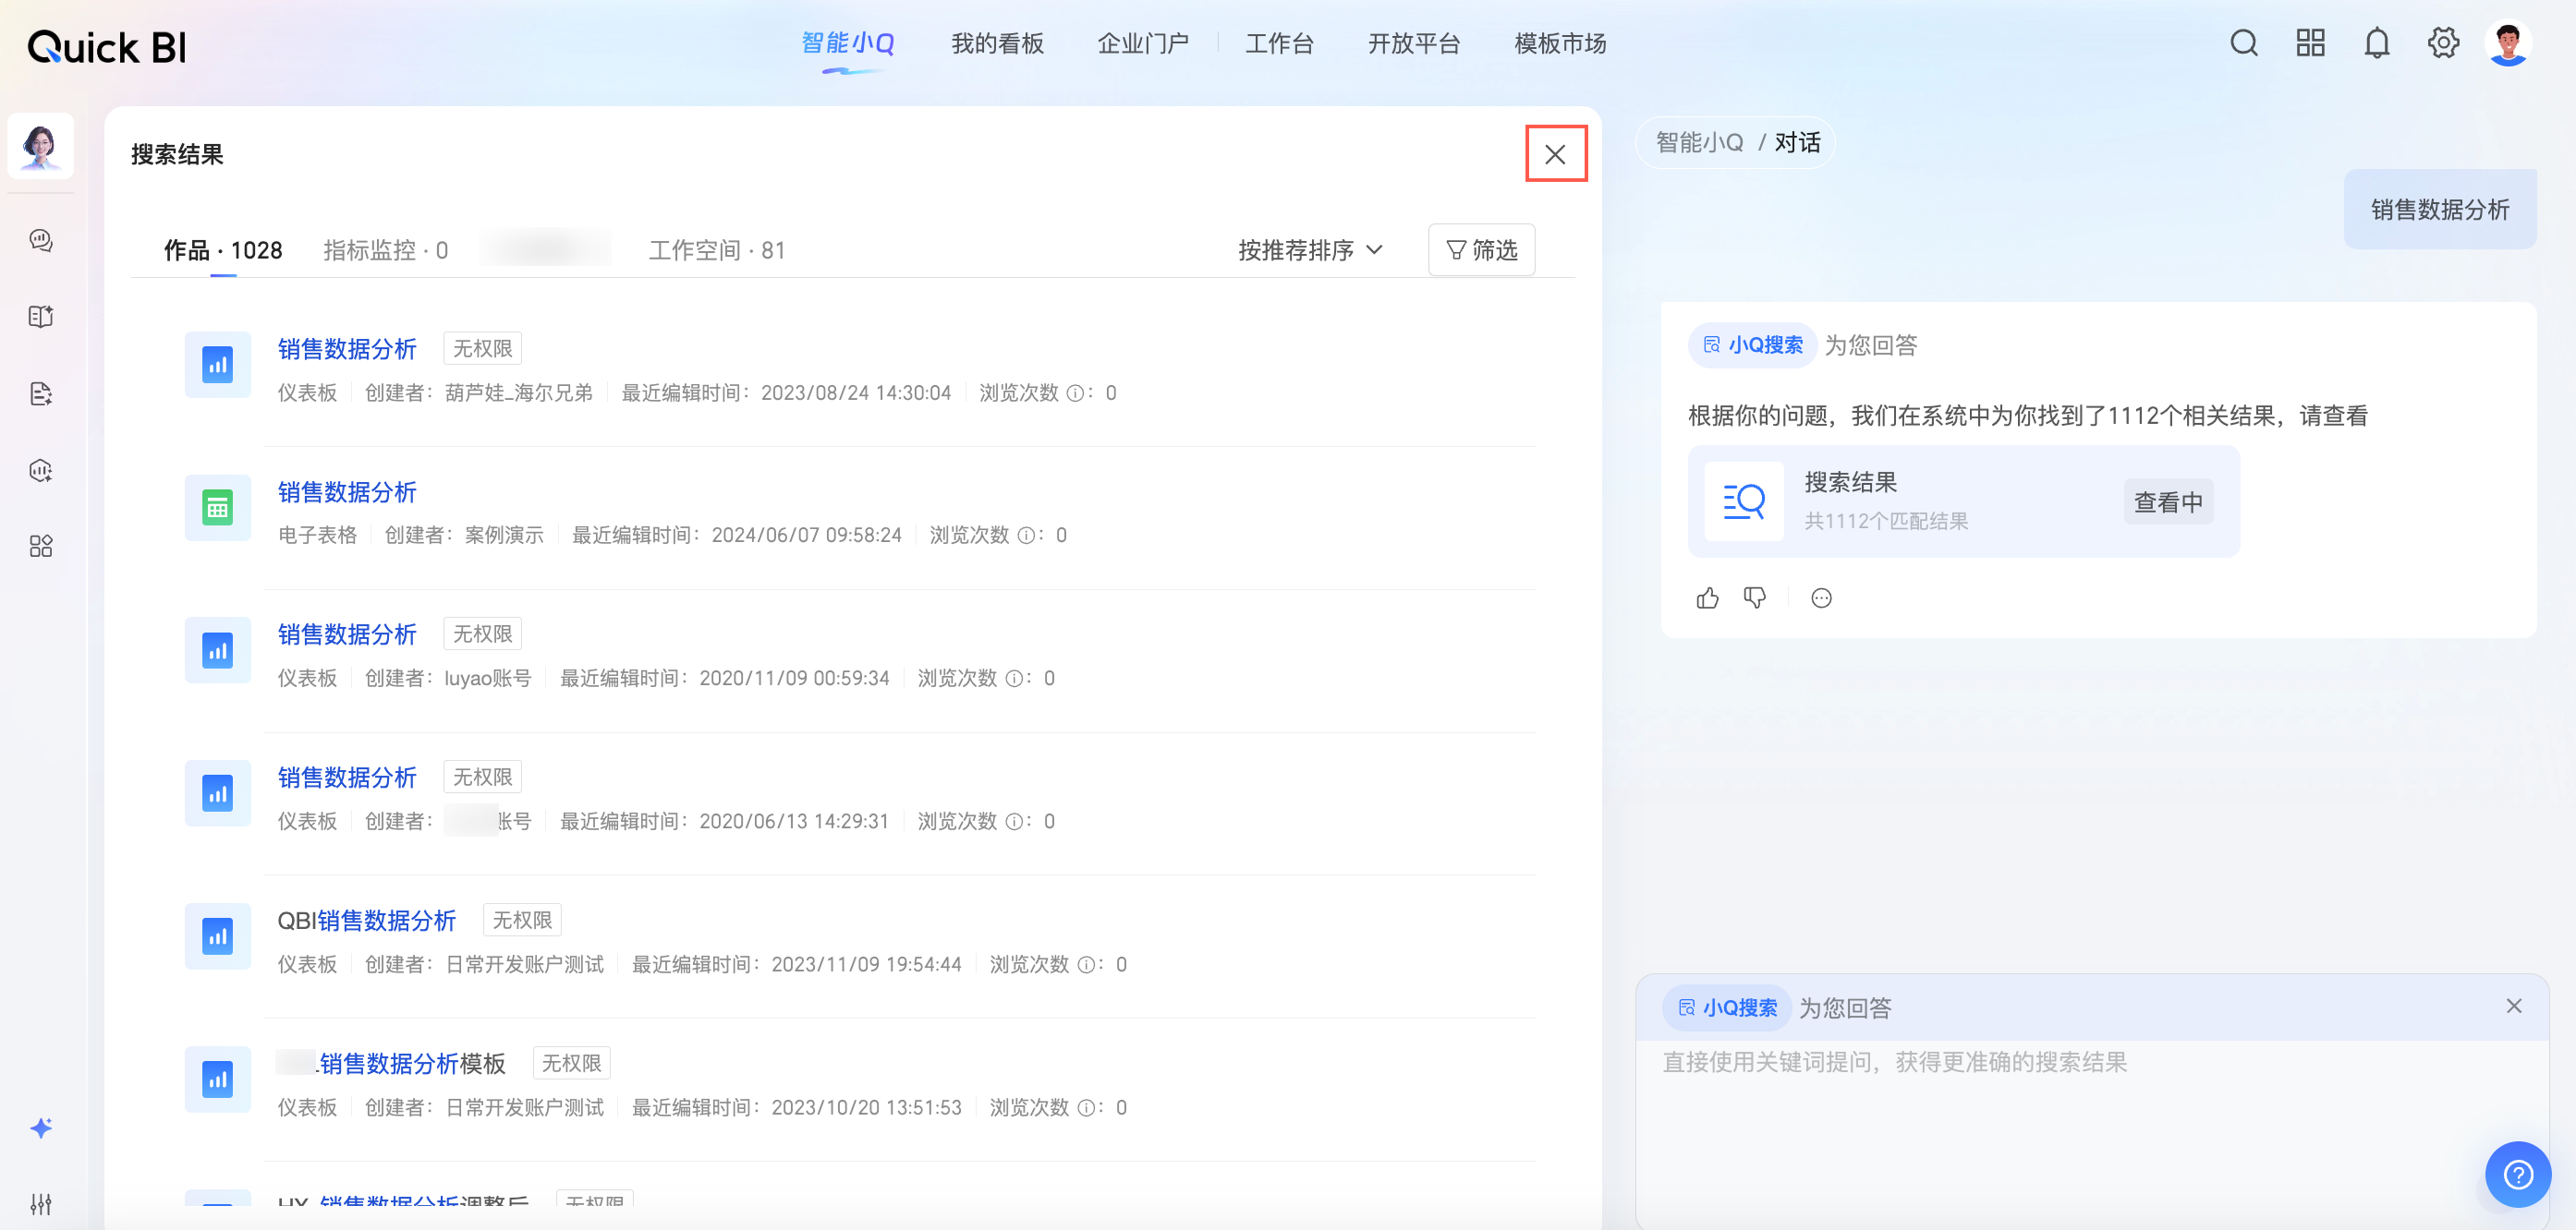Screen dimensions: 2576x1230
Task: Click the thumbs-down feedback icon
Action: [x=1754, y=597]
